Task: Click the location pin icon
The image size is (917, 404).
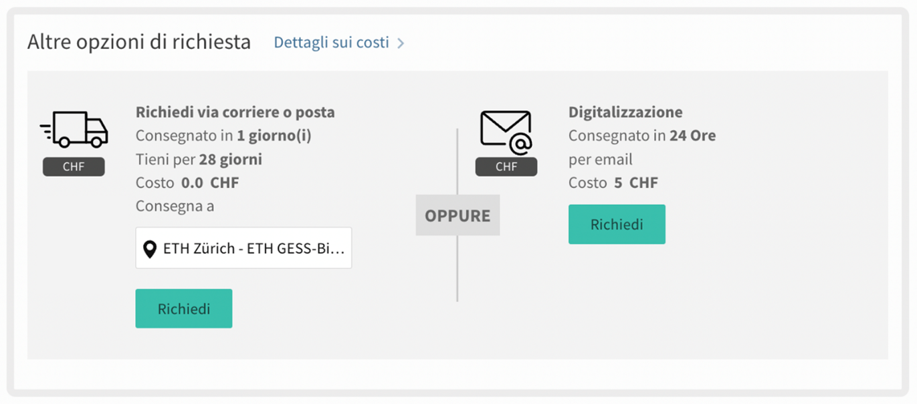Action: (150, 250)
